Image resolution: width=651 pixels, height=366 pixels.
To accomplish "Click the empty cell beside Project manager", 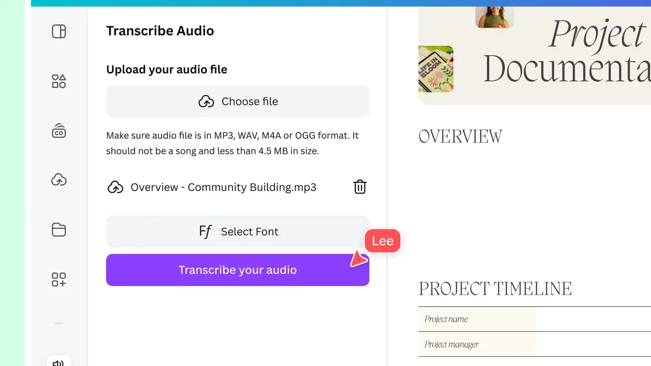I will coord(593,344).
